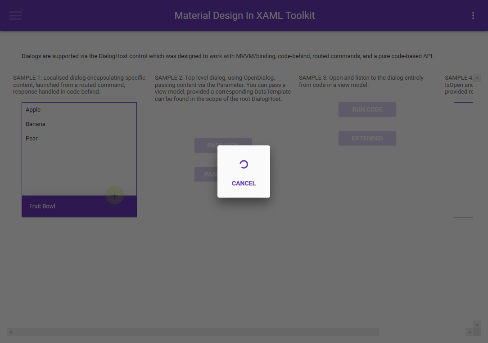This screenshot has width=488, height=343.
Task: Click the plus button on Fruit Bowl
Action: point(114,195)
